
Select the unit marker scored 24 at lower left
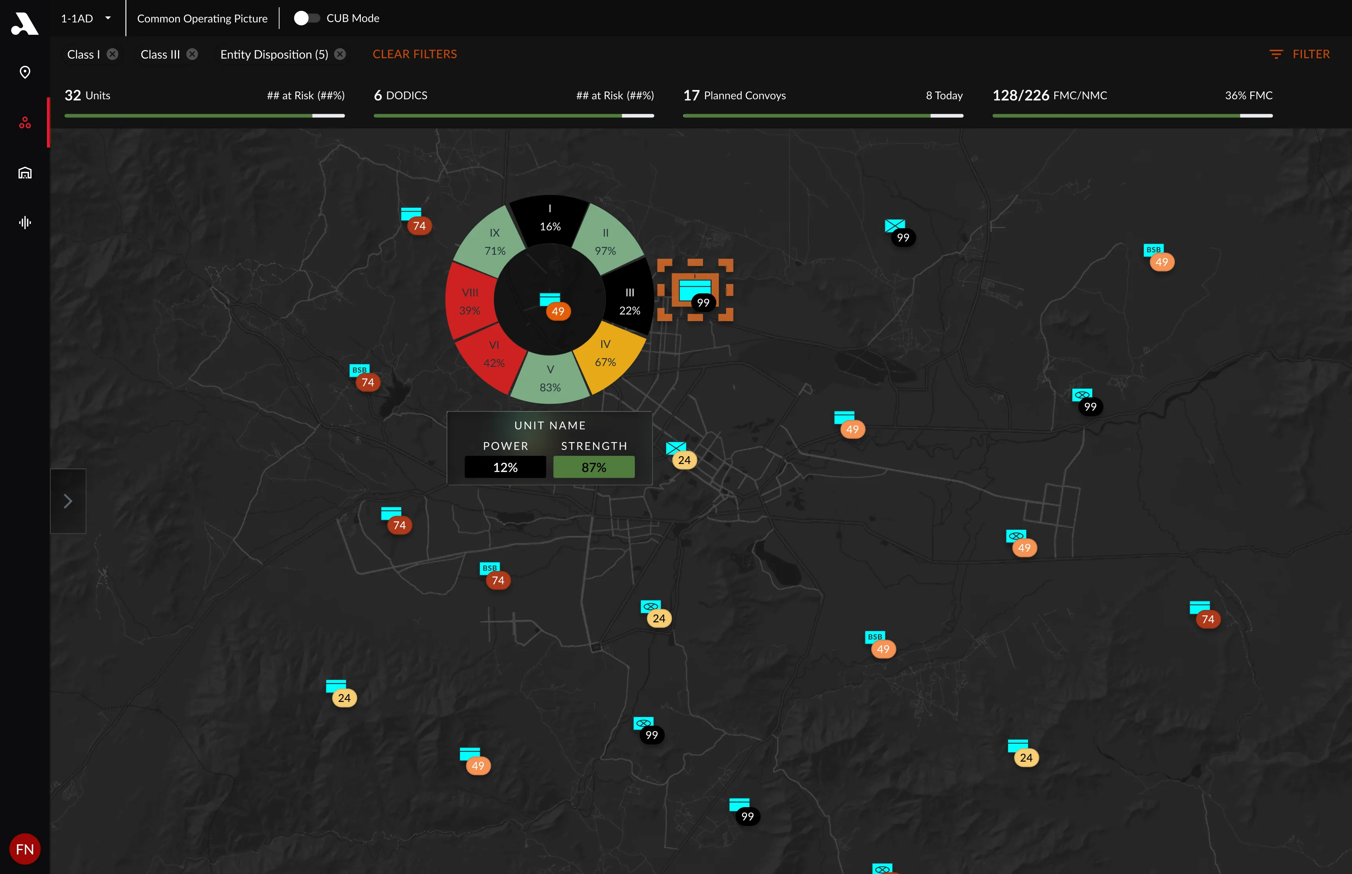[341, 694]
